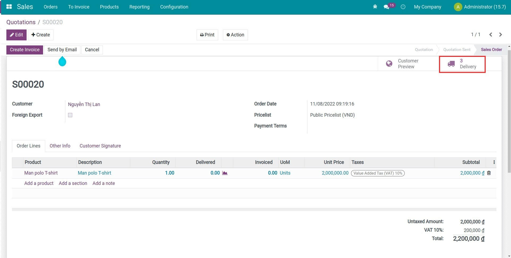Delete the Man polo T-shirt line via trash icon
The image size is (511, 258).
pos(489,173)
